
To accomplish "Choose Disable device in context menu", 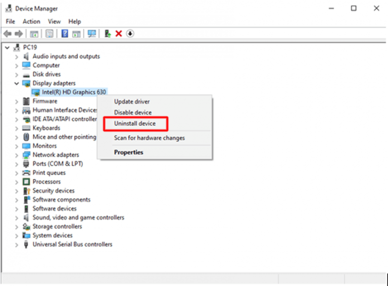I will pos(132,112).
